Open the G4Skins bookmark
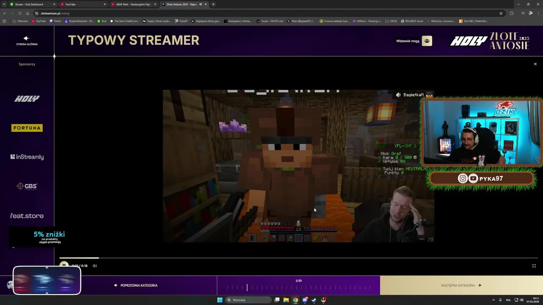The height and width of the screenshot is (305, 543). pos(367,21)
